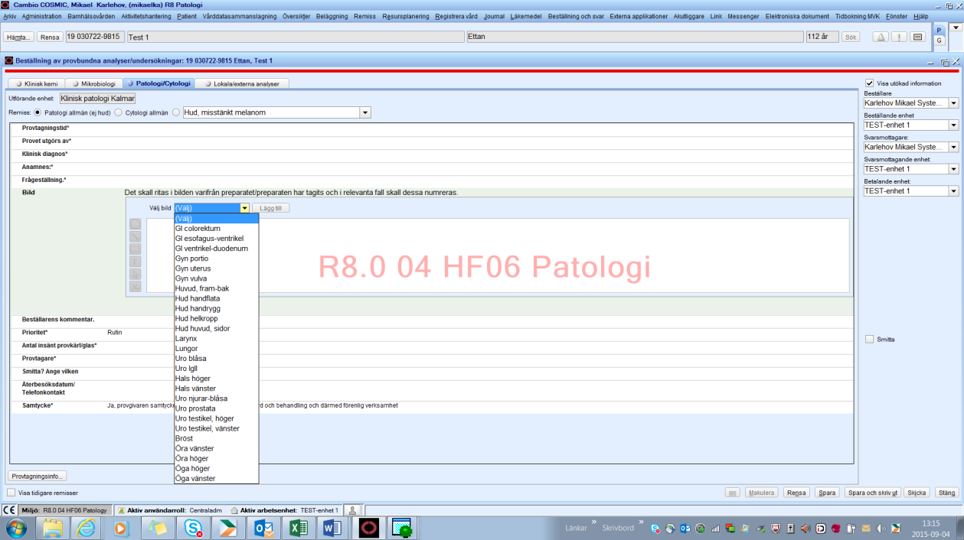Viewport: 964px width, 540px height.
Task: Click the Provtagningstid field row
Action: (432, 128)
